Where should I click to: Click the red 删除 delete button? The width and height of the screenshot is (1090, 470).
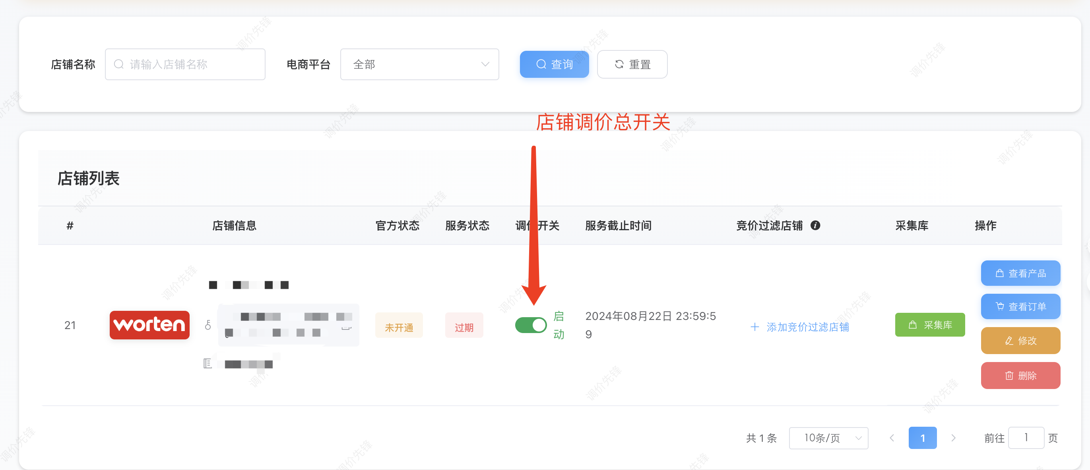point(1020,375)
